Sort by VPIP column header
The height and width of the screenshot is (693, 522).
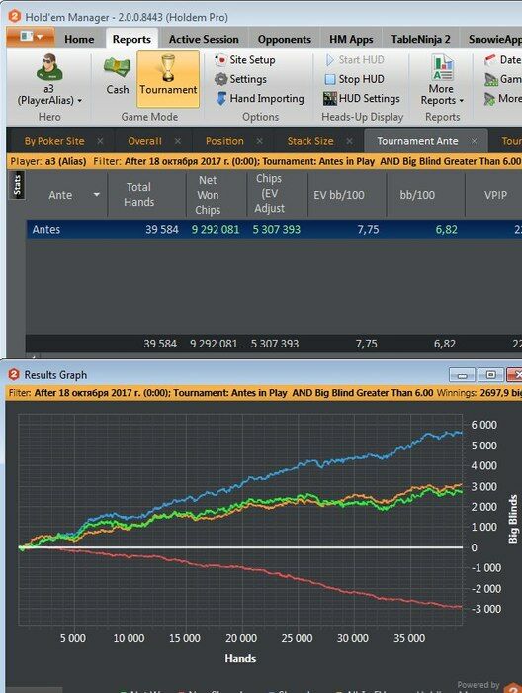(x=495, y=195)
